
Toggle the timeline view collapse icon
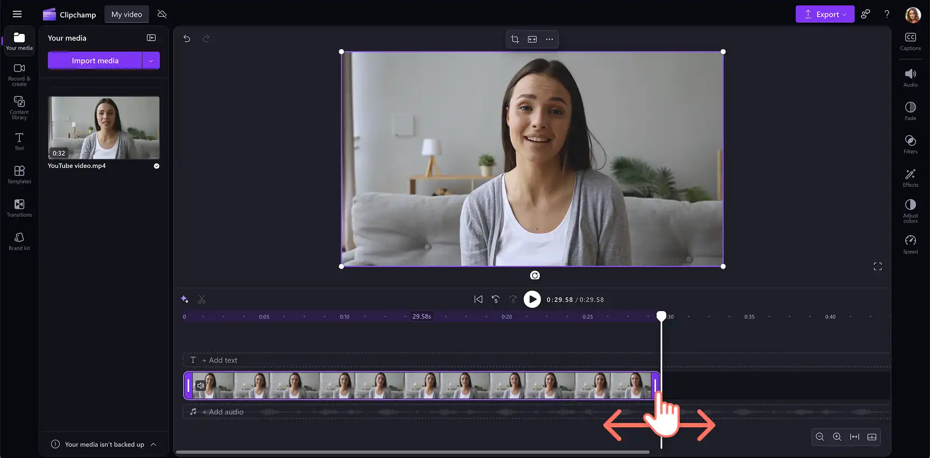click(x=872, y=437)
